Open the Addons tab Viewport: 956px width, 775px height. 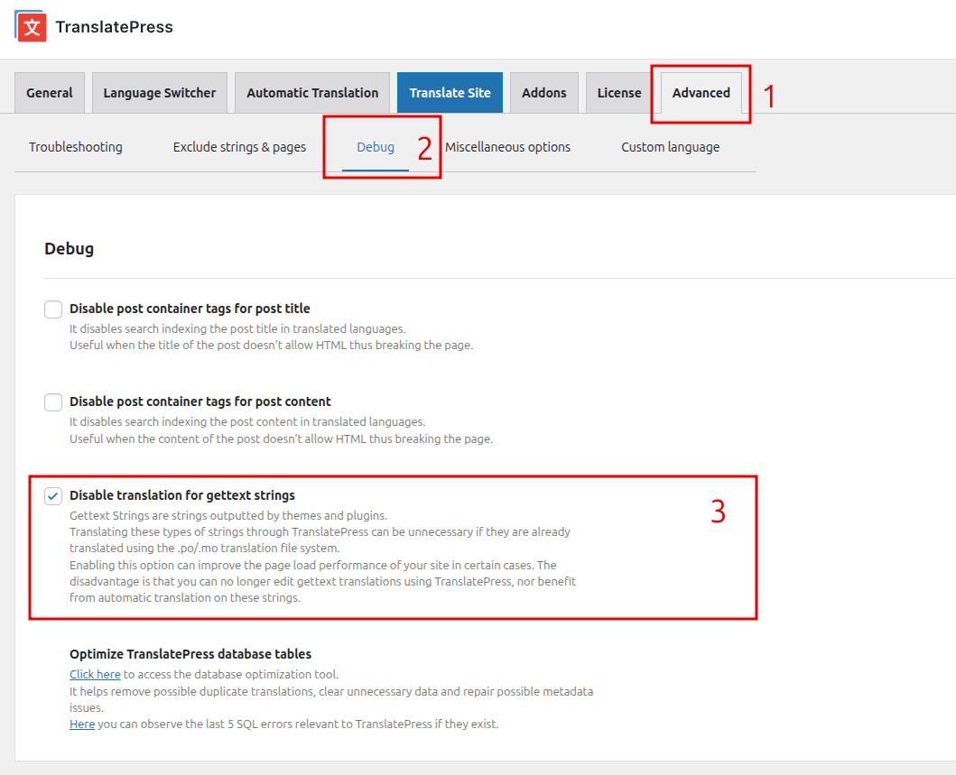pyautogui.click(x=543, y=93)
